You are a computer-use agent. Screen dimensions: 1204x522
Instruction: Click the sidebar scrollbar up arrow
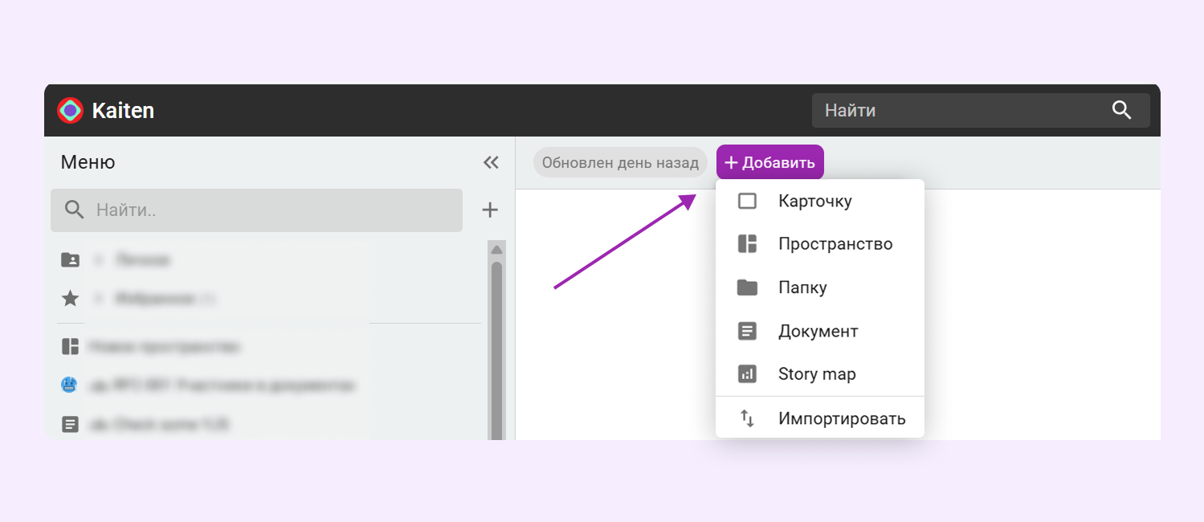tap(496, 249)
